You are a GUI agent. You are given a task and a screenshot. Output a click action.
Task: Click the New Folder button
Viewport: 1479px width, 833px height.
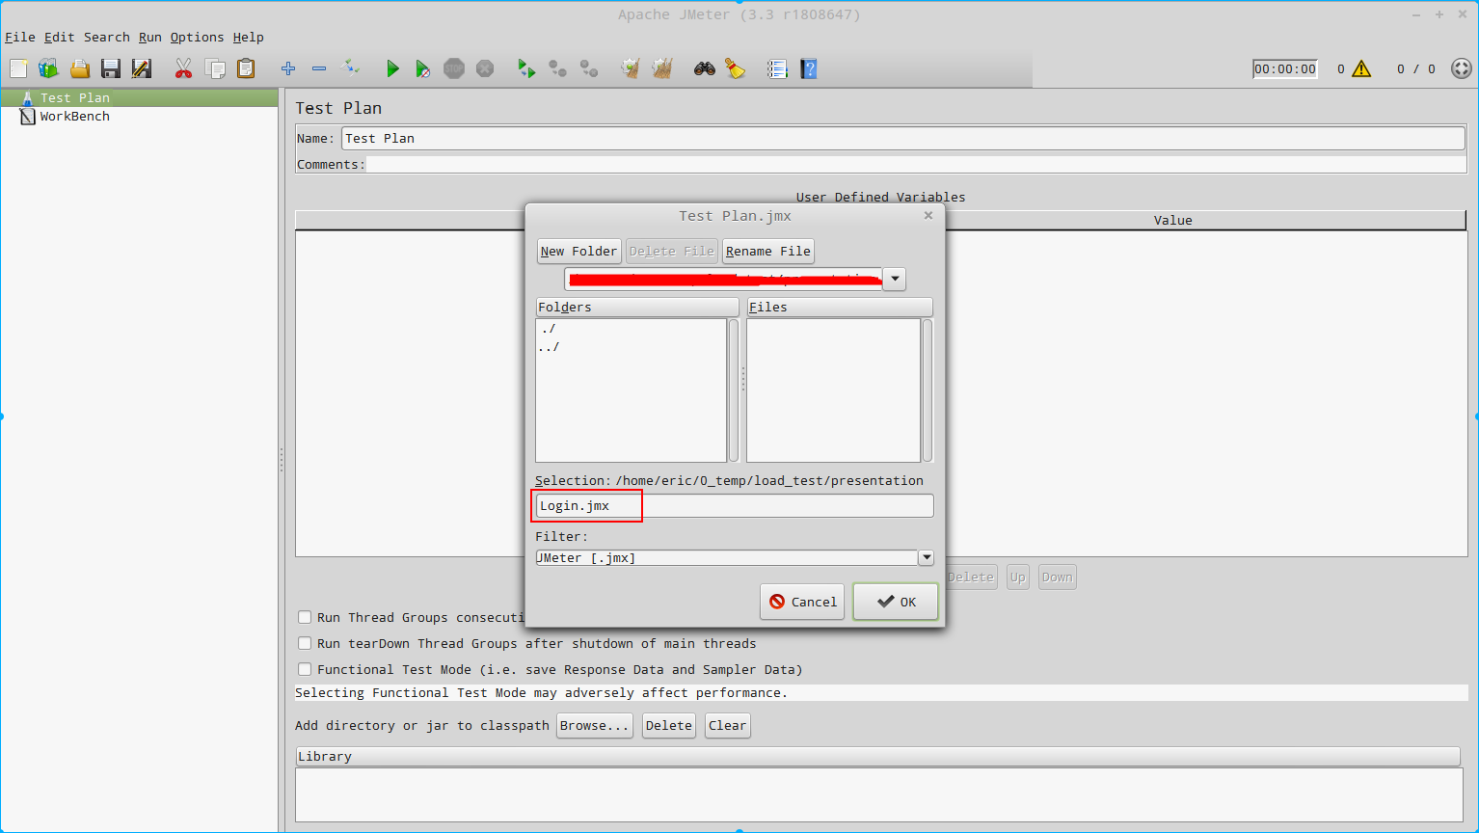(578, 251)
